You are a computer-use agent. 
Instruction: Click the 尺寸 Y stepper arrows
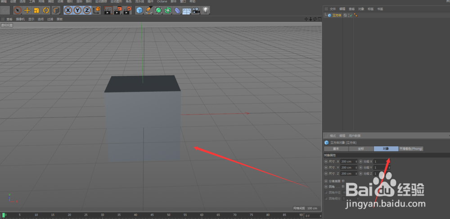point(356,167)
